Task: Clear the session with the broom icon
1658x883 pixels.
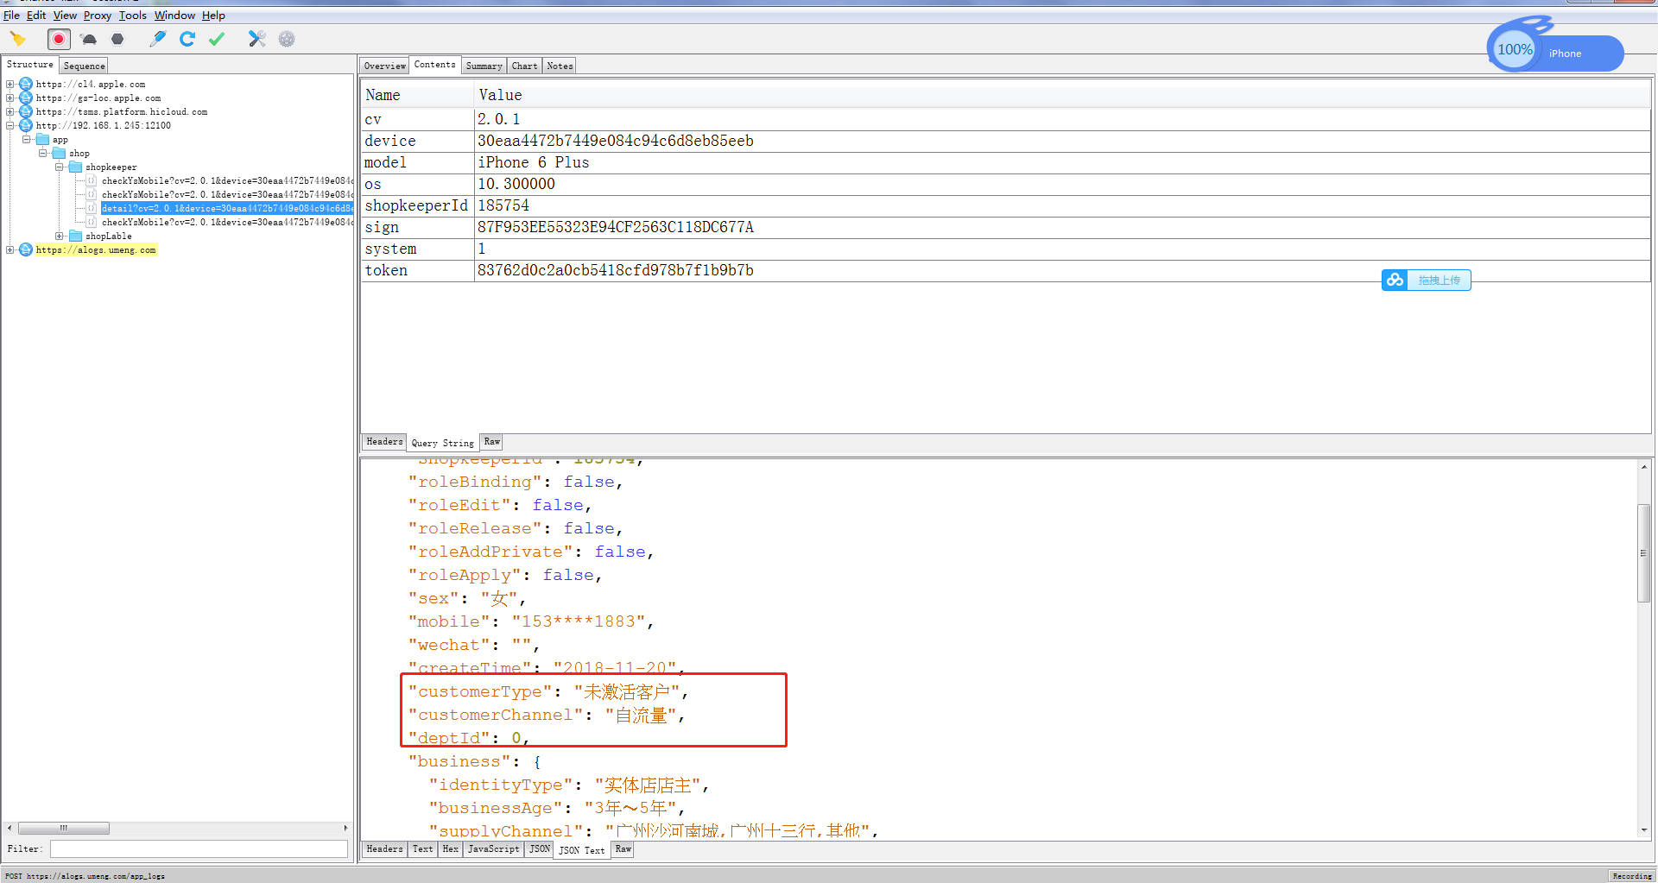Action: coord(17,39)
